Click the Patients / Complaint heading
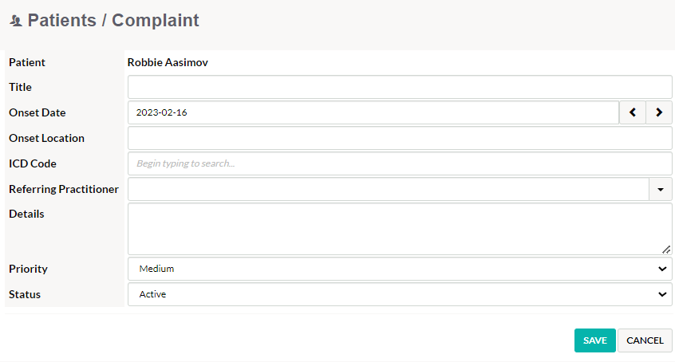The image size is (675, 362). coord(113,20)
